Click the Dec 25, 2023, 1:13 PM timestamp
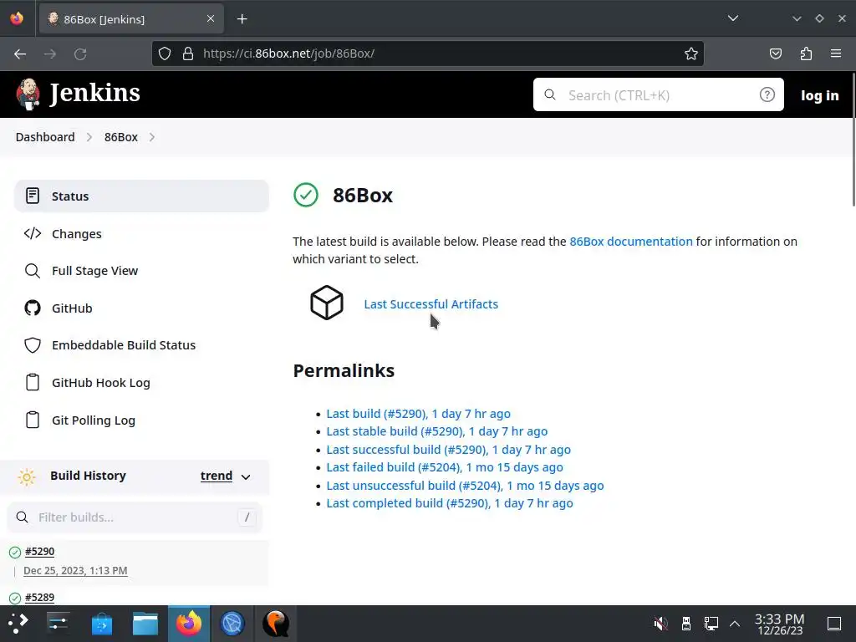The height and width of the screenshot is (642, 856). tap(75, 570)
